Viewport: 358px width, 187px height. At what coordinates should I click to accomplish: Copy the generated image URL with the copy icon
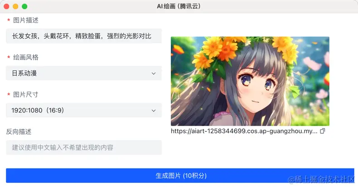(x=322, y=131)
